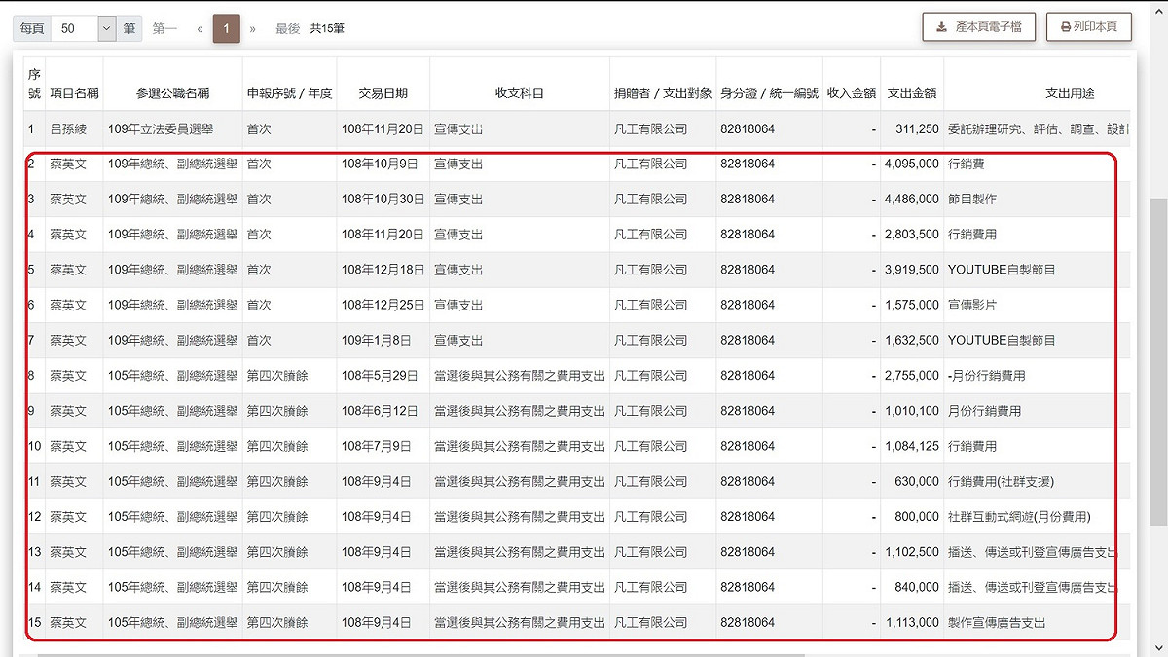Click the amount 1,113,000 cell
The height and width of the screenshot is (657, 1168).
pos(912,622)
